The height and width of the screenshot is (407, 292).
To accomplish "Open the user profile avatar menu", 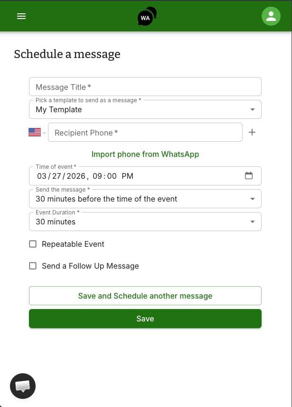I will point(271,16).
